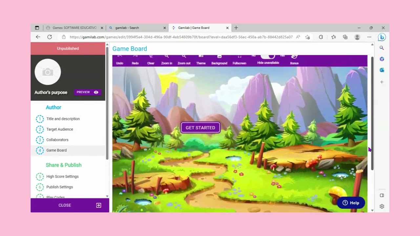The width and height of the screenshot is (420, 236).
Task: Open the Help chat widget
Action: pyautogui.click(x=351, y=203)
